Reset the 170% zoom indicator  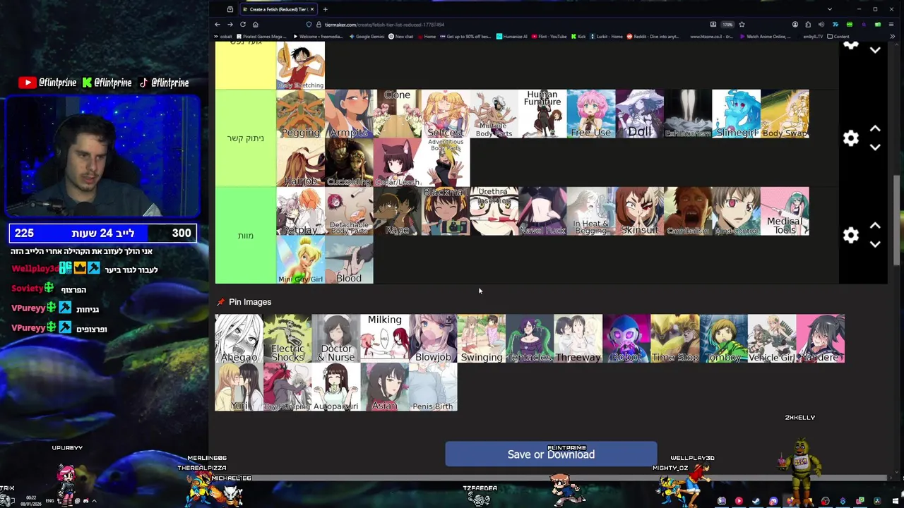[x=727, y=25]
